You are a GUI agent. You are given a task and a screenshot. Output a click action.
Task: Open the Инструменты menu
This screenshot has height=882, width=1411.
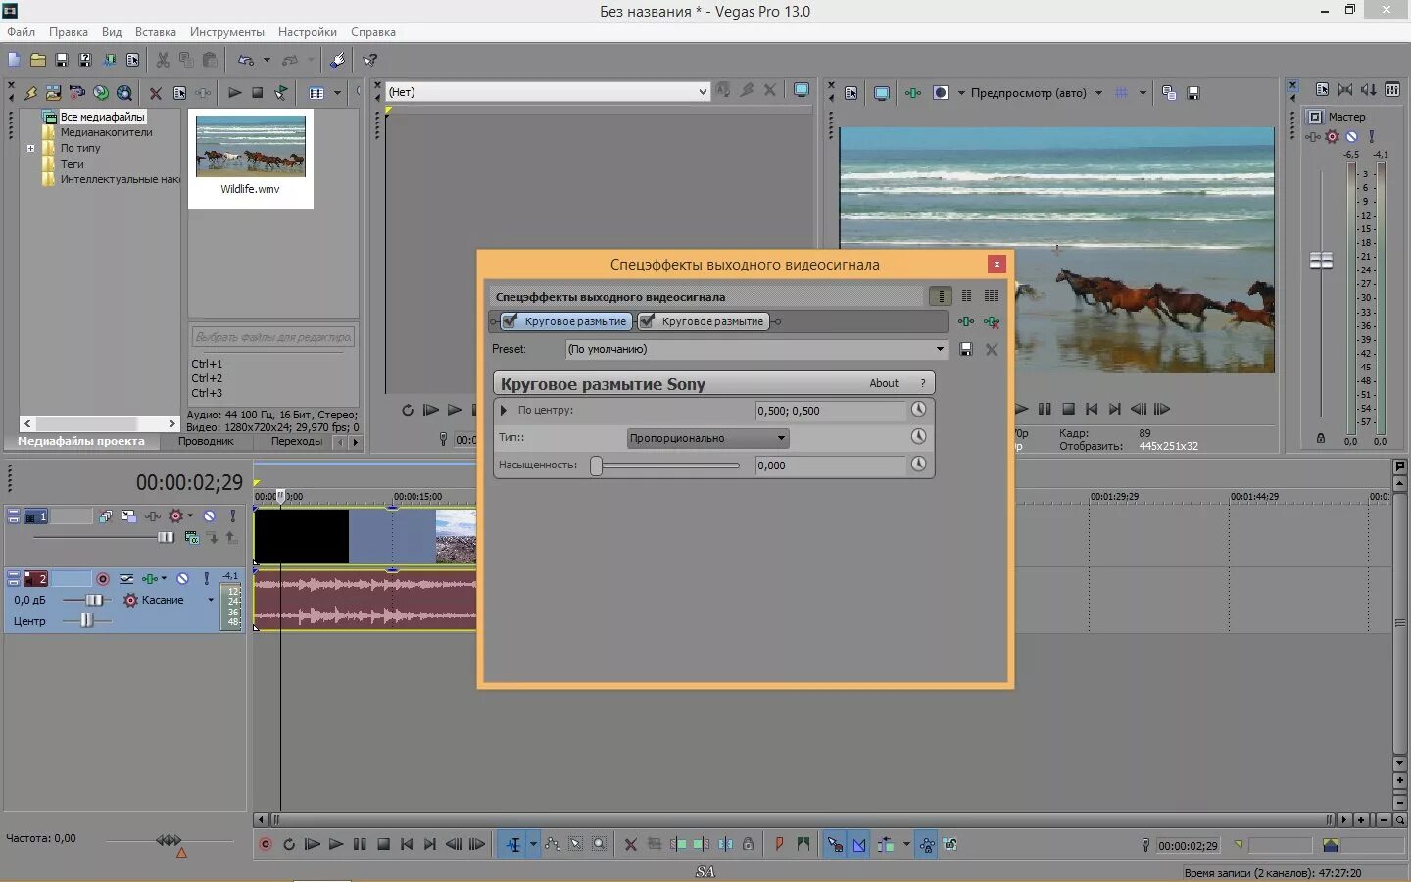[226, 31]
